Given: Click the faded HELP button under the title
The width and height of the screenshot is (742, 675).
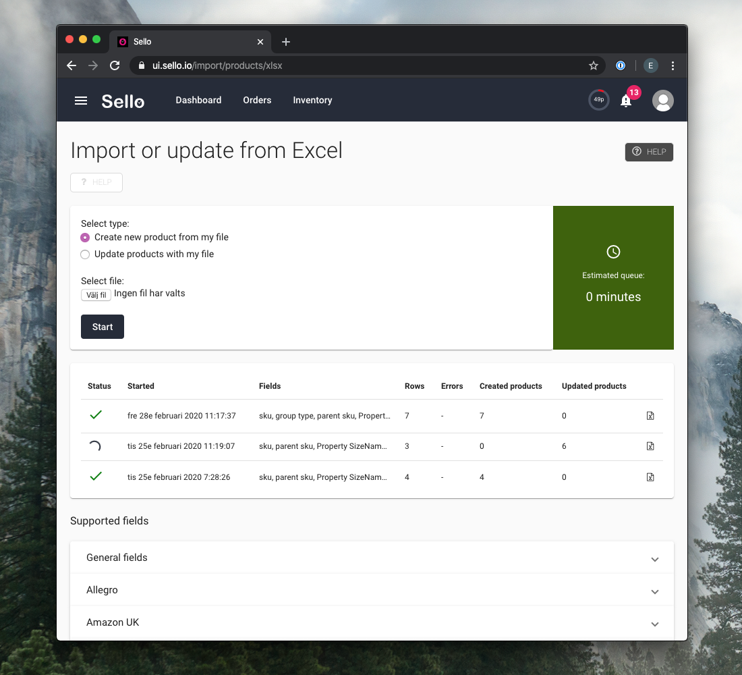Looking at the screenshot, I should 96,182.
